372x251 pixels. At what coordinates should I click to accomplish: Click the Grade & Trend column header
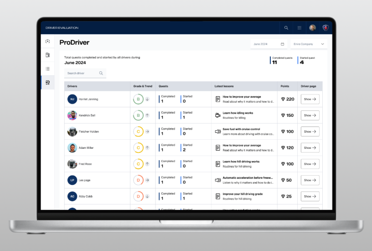coord(143,86)
